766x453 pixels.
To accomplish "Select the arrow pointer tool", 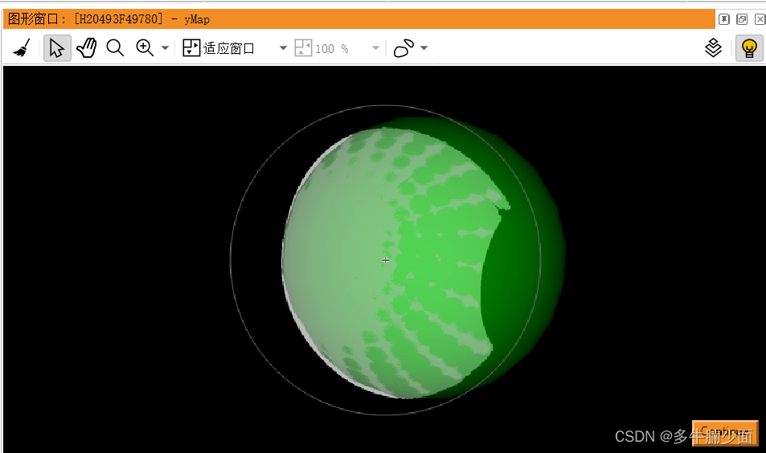I will click(x=57, y=48).
